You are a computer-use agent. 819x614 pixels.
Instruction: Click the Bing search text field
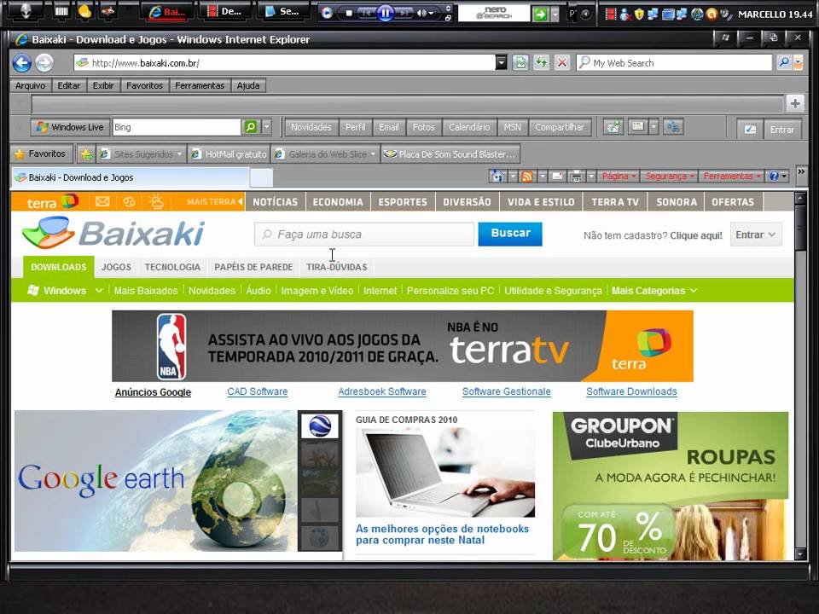tap(177, 127)
